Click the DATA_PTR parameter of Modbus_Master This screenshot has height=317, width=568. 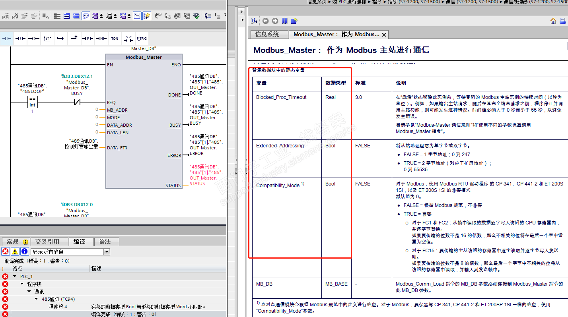pyautogui.click(x=117, y=148)
